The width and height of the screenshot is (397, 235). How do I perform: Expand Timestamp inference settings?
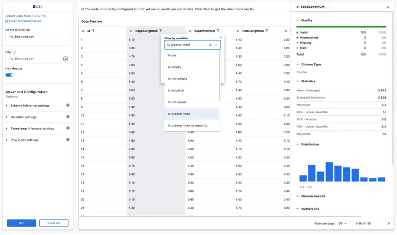click(x=32, y=129)
